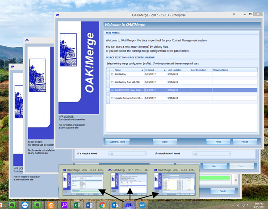Open Excel from the taskbar
The height and width of the screenshot is (209, 268).
tap(77, 205)
